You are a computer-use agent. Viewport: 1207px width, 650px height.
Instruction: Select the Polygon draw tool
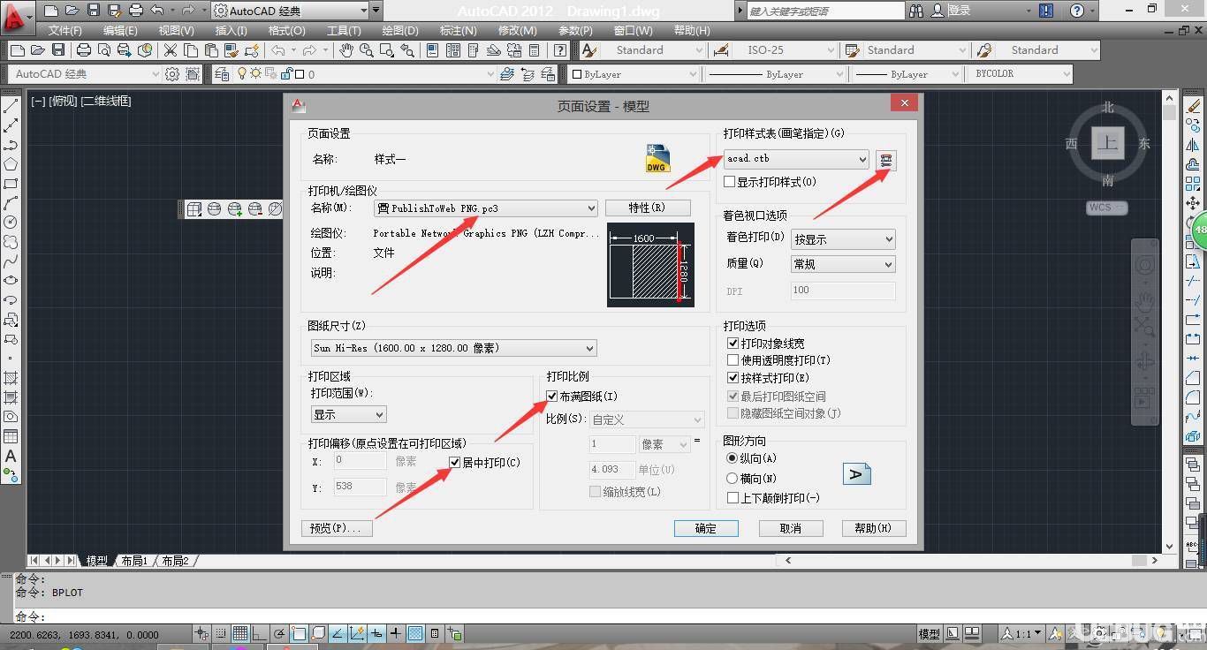coord(11,164)
